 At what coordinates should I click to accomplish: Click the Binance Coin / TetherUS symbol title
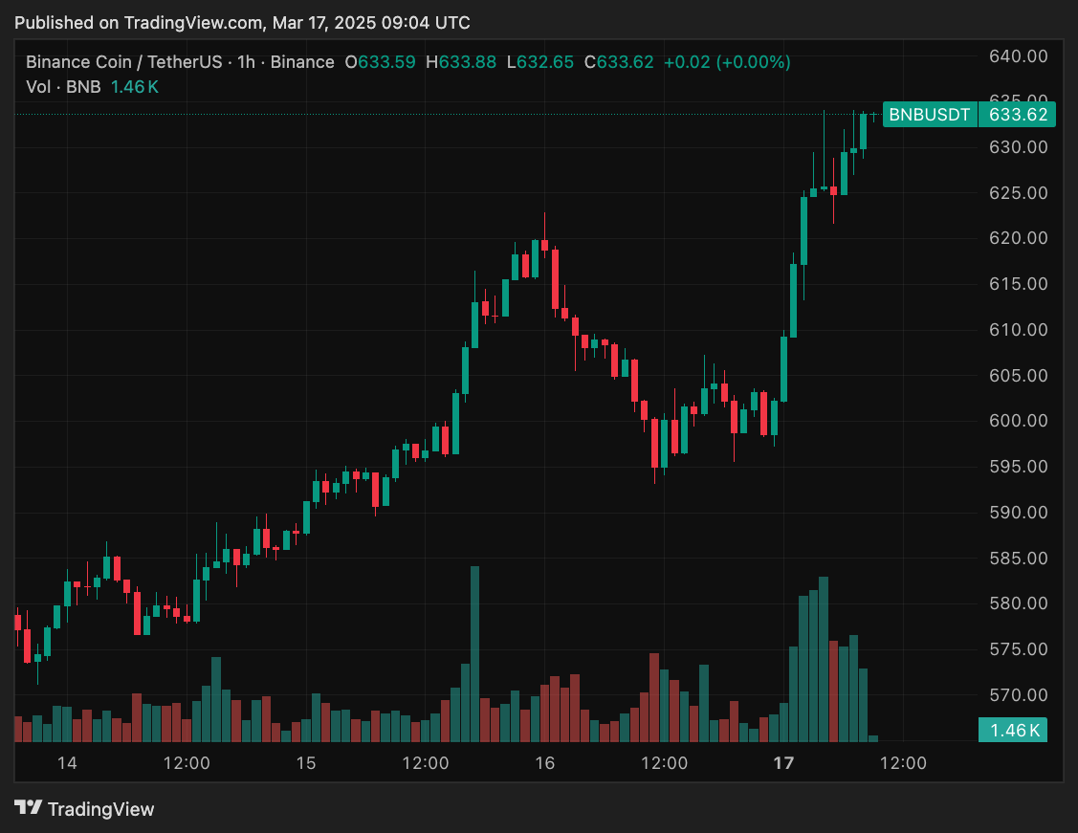pyautogui.click(x=123, y=62)
